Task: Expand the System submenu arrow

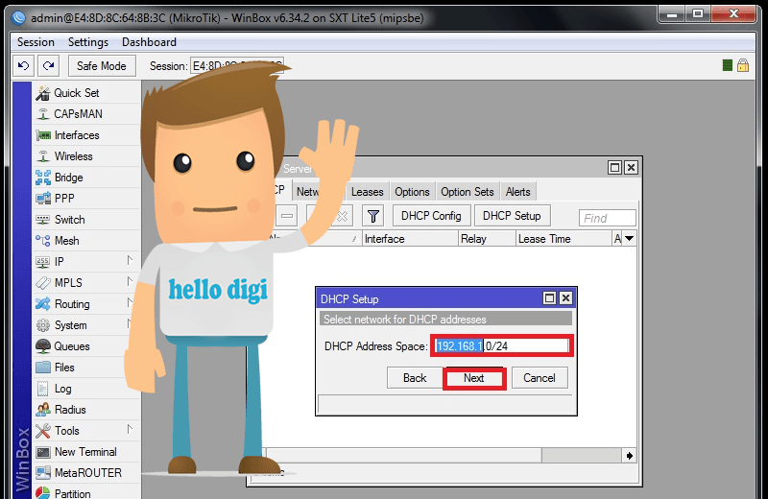Action: coord(130,323)
